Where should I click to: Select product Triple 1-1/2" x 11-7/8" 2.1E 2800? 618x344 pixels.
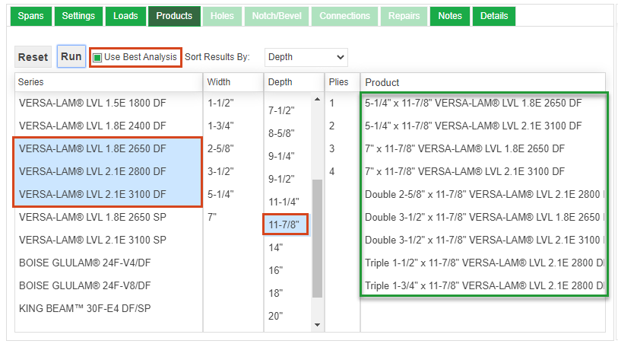(x=483, y=263)
